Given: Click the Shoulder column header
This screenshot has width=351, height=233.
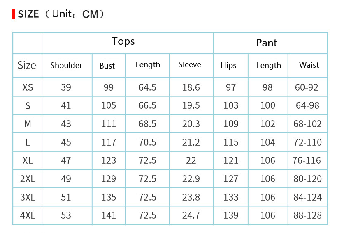Looking at the screenshot, I should [66, 65].
